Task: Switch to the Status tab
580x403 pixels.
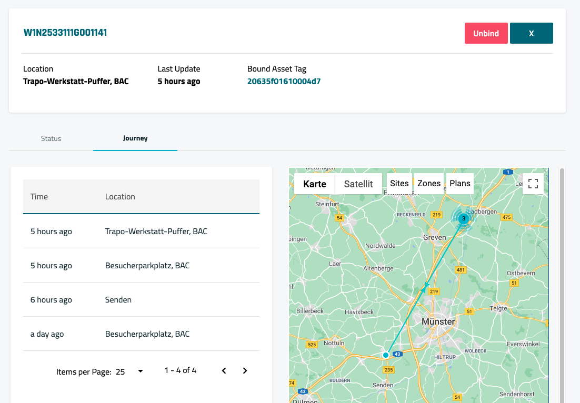Action: (x=51, y=138)
